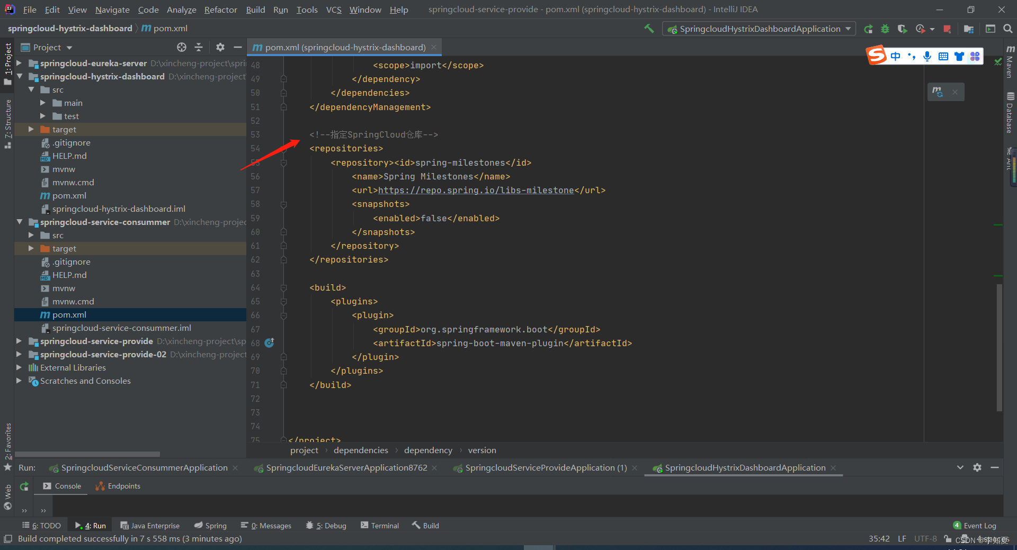This screenshot has width=1017, height=550.
Task: Open the run configuration dropdown
Action: [x=759, y=29]
